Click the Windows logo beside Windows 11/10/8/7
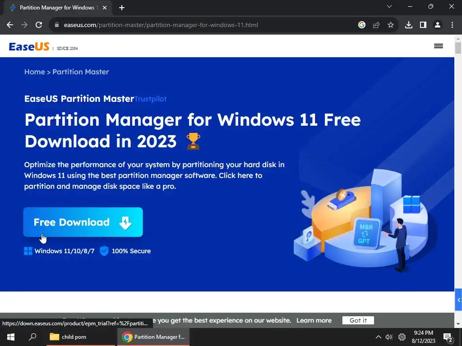The width and height of the screenshot is (462, 346). pos(28,251)
